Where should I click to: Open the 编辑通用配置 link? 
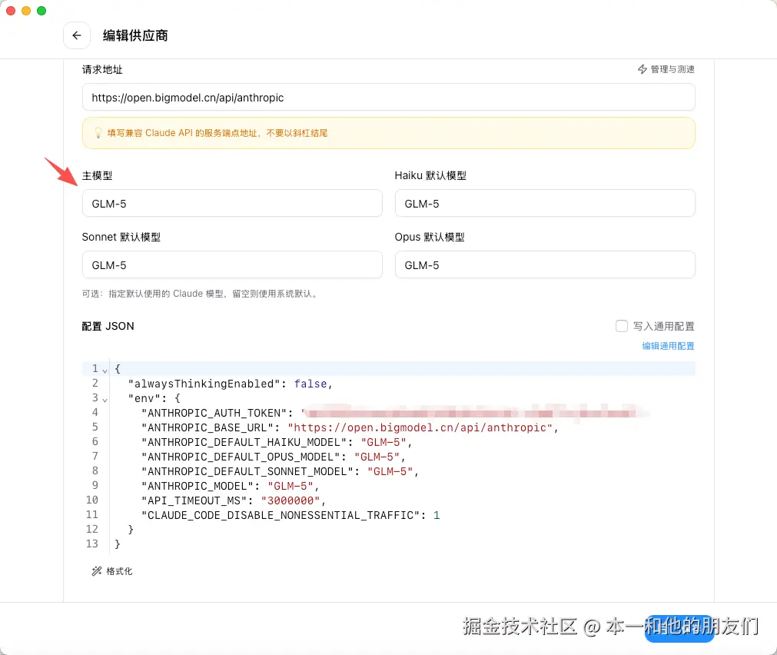668,346
